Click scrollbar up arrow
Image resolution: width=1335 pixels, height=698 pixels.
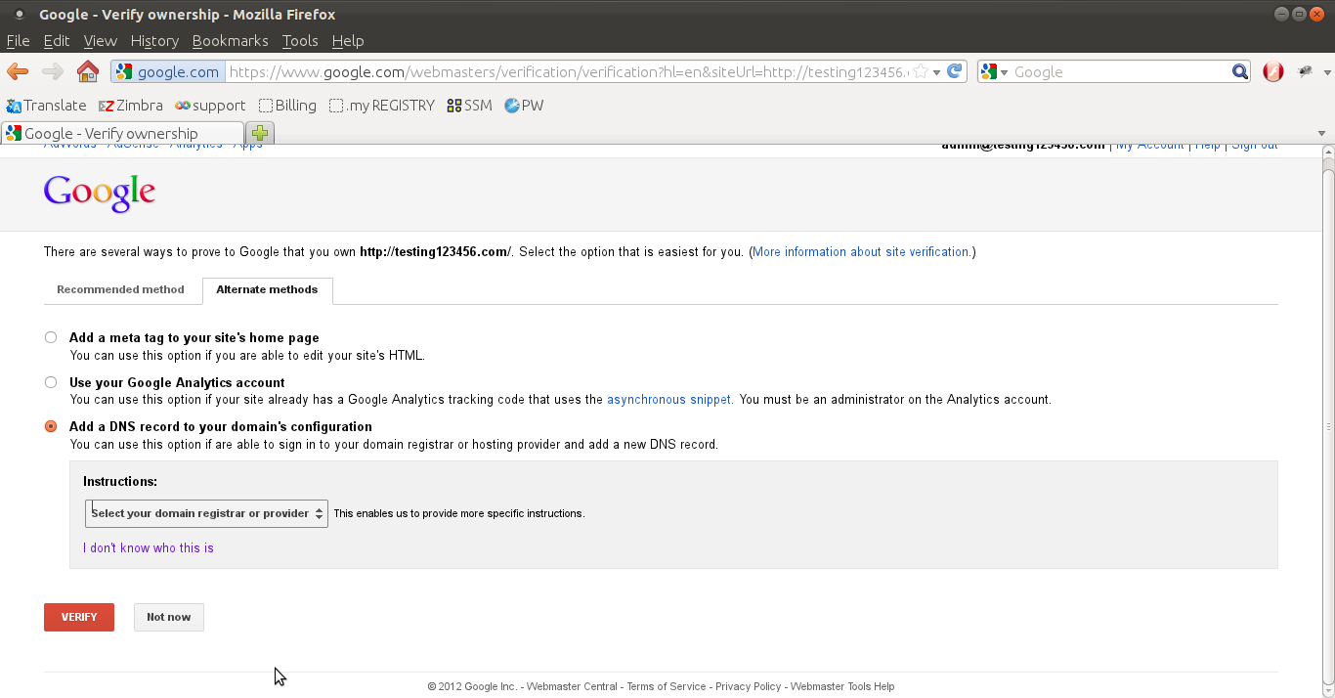(1328, 152)
